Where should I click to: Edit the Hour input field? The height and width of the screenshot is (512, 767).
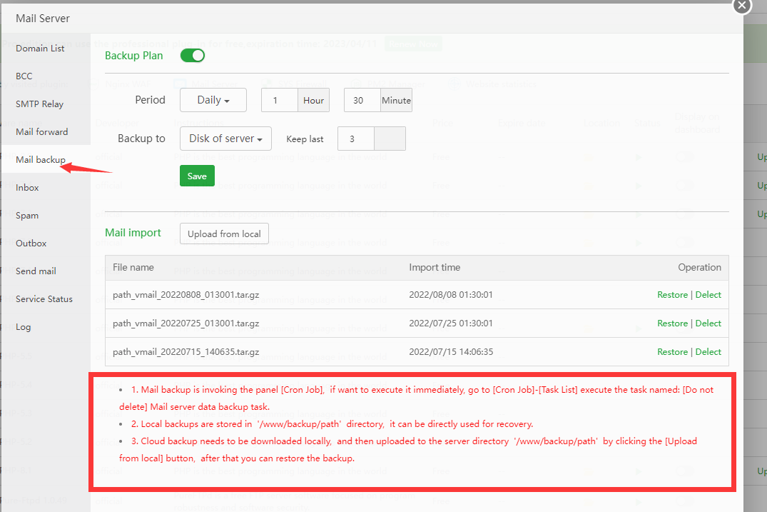(279, 101)
